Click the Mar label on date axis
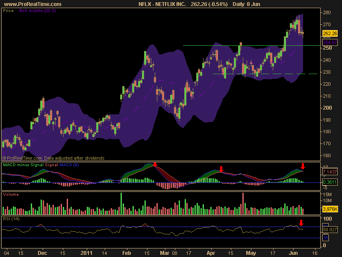 [165, 253]
